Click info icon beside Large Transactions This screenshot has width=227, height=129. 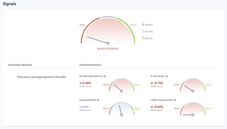(175, 100)
